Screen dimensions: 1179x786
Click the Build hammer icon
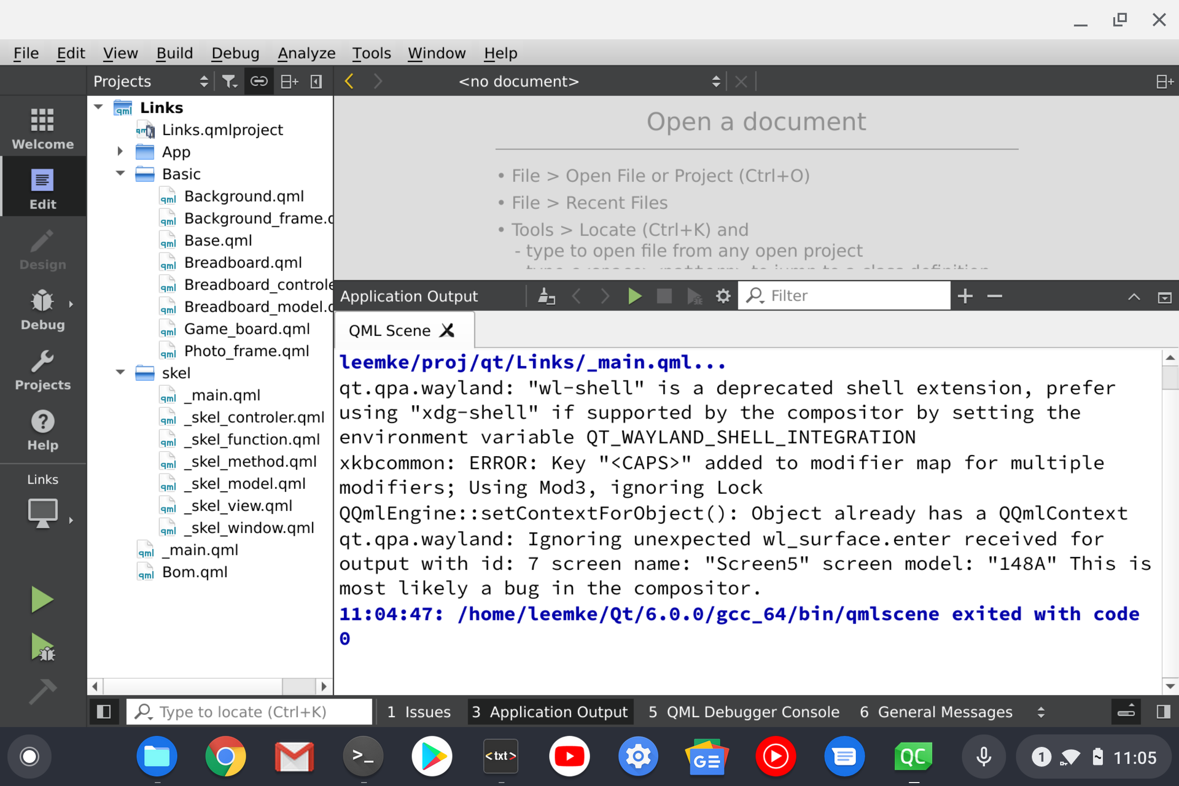tap(42, 692)
